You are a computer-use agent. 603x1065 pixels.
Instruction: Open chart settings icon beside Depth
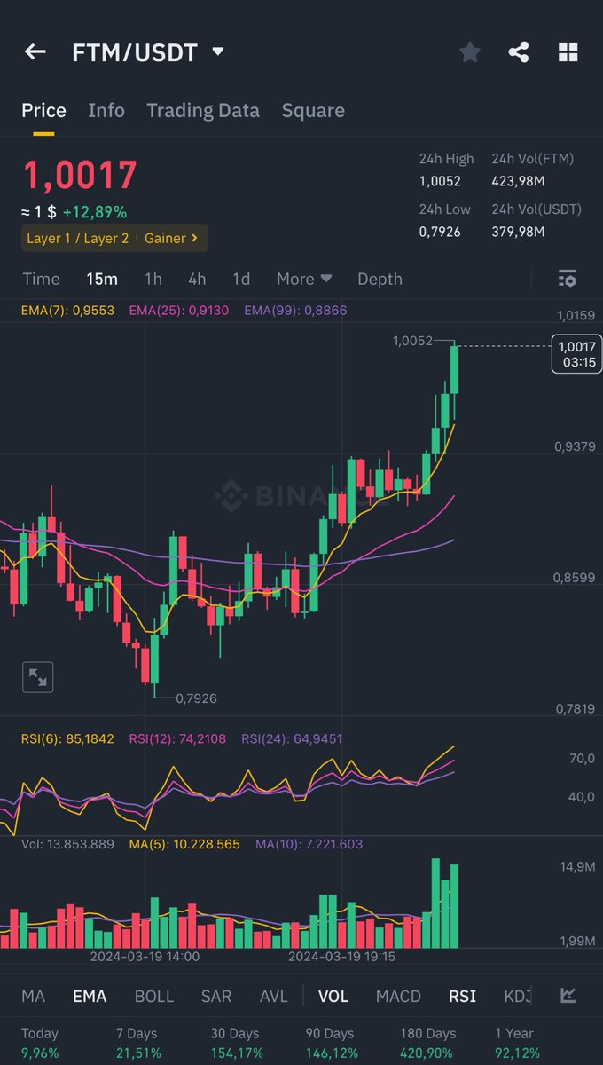click(x=568, y=279)
